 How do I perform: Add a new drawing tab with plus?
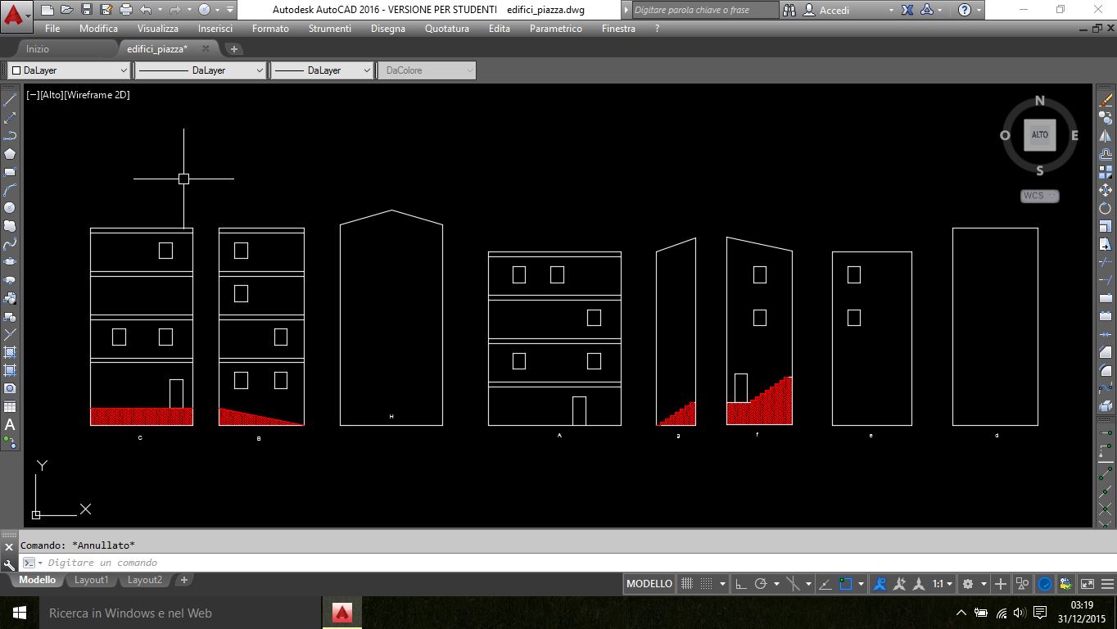(x=233, y=49)
